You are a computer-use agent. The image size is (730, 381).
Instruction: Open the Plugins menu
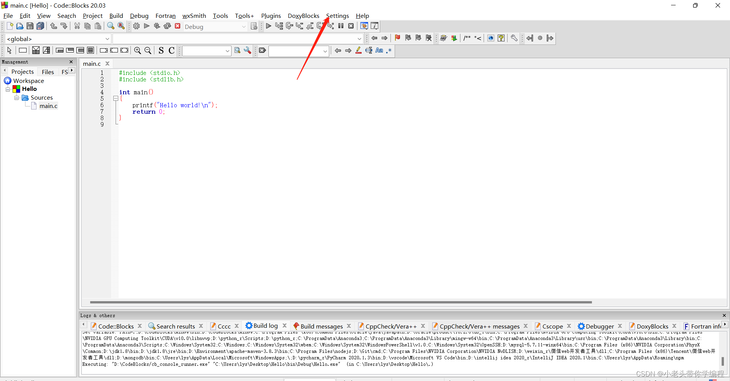point(271,16)
